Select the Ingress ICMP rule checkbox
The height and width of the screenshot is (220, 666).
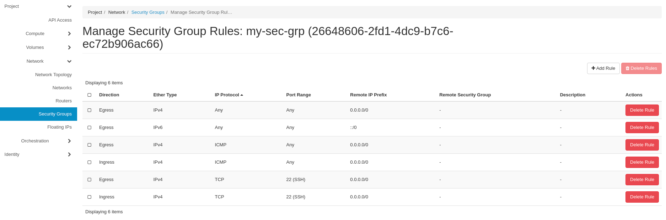89,162
